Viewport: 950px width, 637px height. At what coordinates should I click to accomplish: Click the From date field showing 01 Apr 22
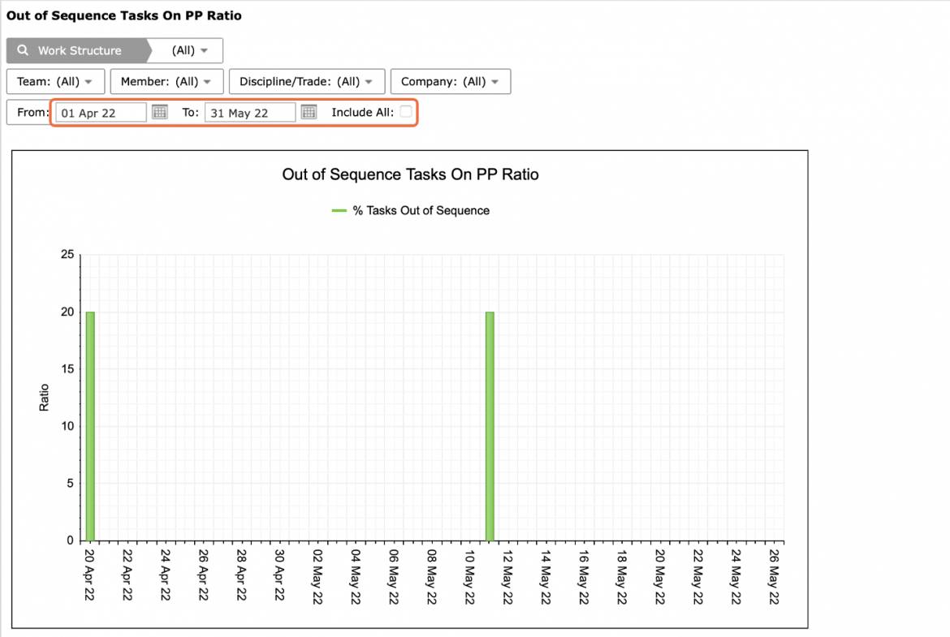click(101, 113)
